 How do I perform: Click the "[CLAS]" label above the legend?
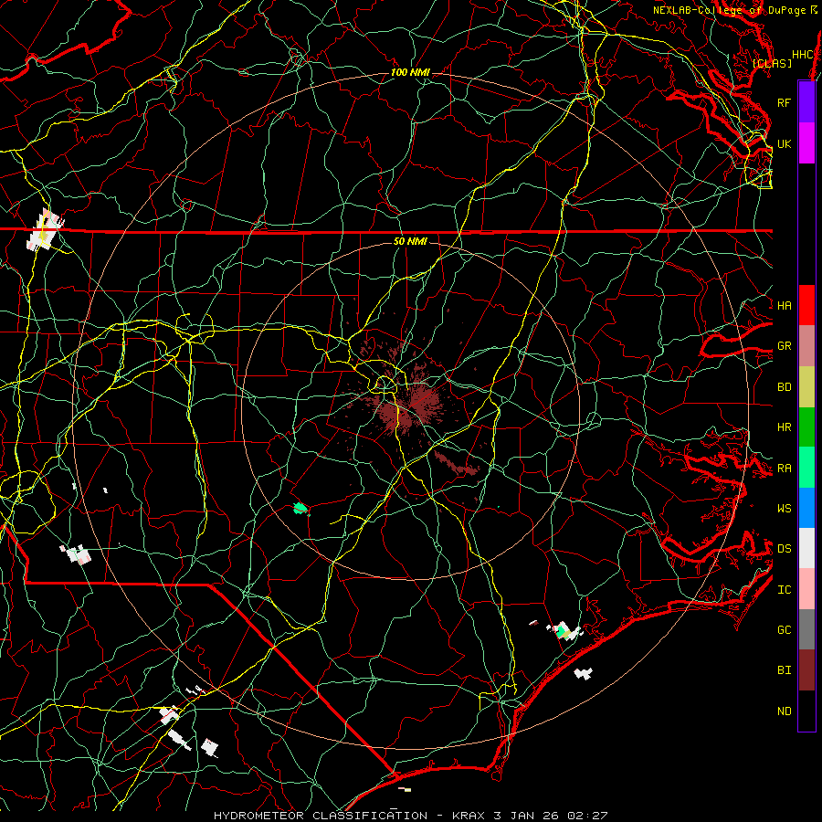[x=772, y=63]
